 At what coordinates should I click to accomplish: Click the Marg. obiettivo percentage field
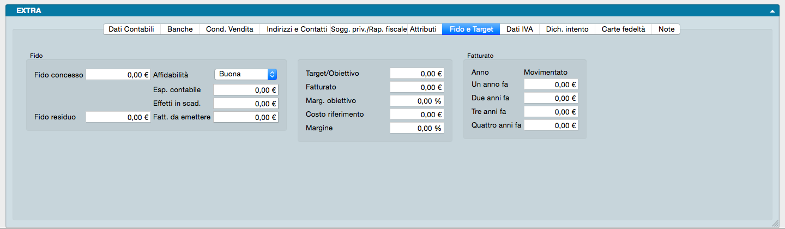coord(416,101)
